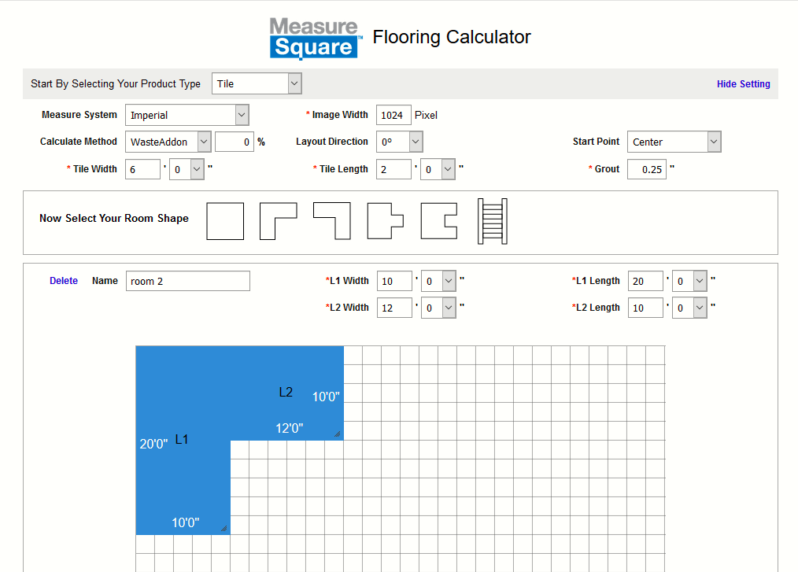This screenshot has height=572, width=798.
Task: Click the L1 Width feet field
Action: (x=394, y=281)
